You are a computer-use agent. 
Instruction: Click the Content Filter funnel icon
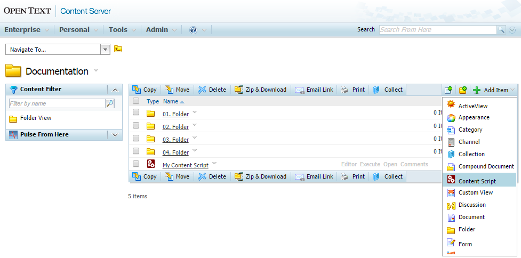pos(13,90)
